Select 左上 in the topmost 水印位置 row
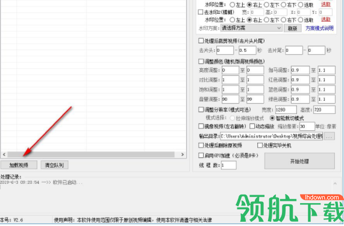Image resolution: width=344 pixels, height=226 pixels. [232, 5]
